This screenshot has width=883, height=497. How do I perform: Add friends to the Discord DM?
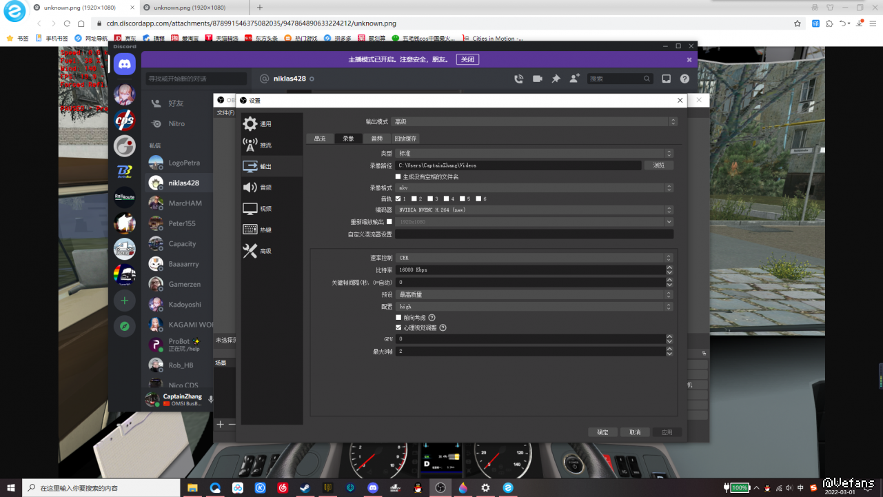pyautogui.click(x=574, y=79)
